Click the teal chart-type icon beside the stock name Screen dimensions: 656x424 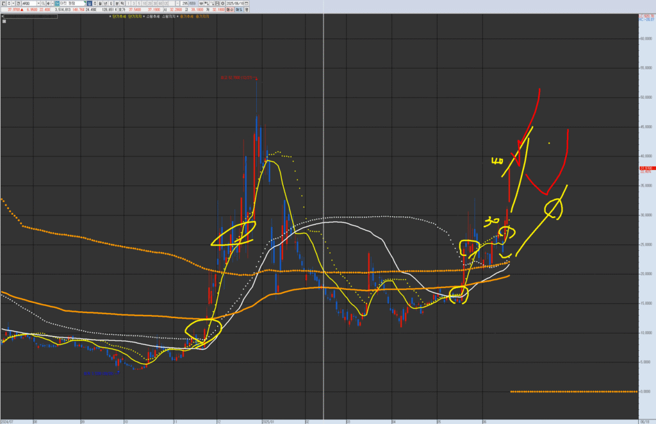pyautogui.click(x=57, y=3)
